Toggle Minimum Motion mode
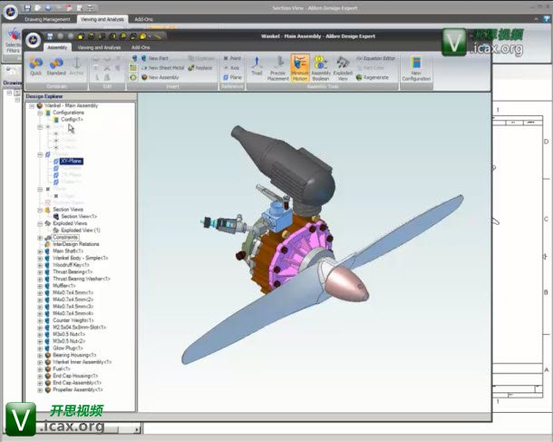 [x=300, y=68]
